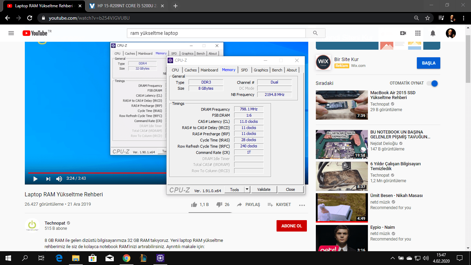The image size is (471, 265).
Task: Open YouTube notifications bell
Action: 433,33
